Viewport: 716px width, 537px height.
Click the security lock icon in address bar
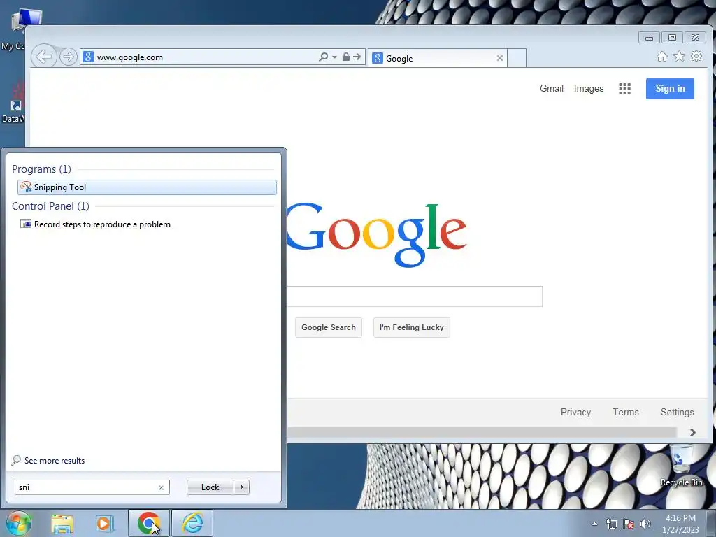coord(345,57)
